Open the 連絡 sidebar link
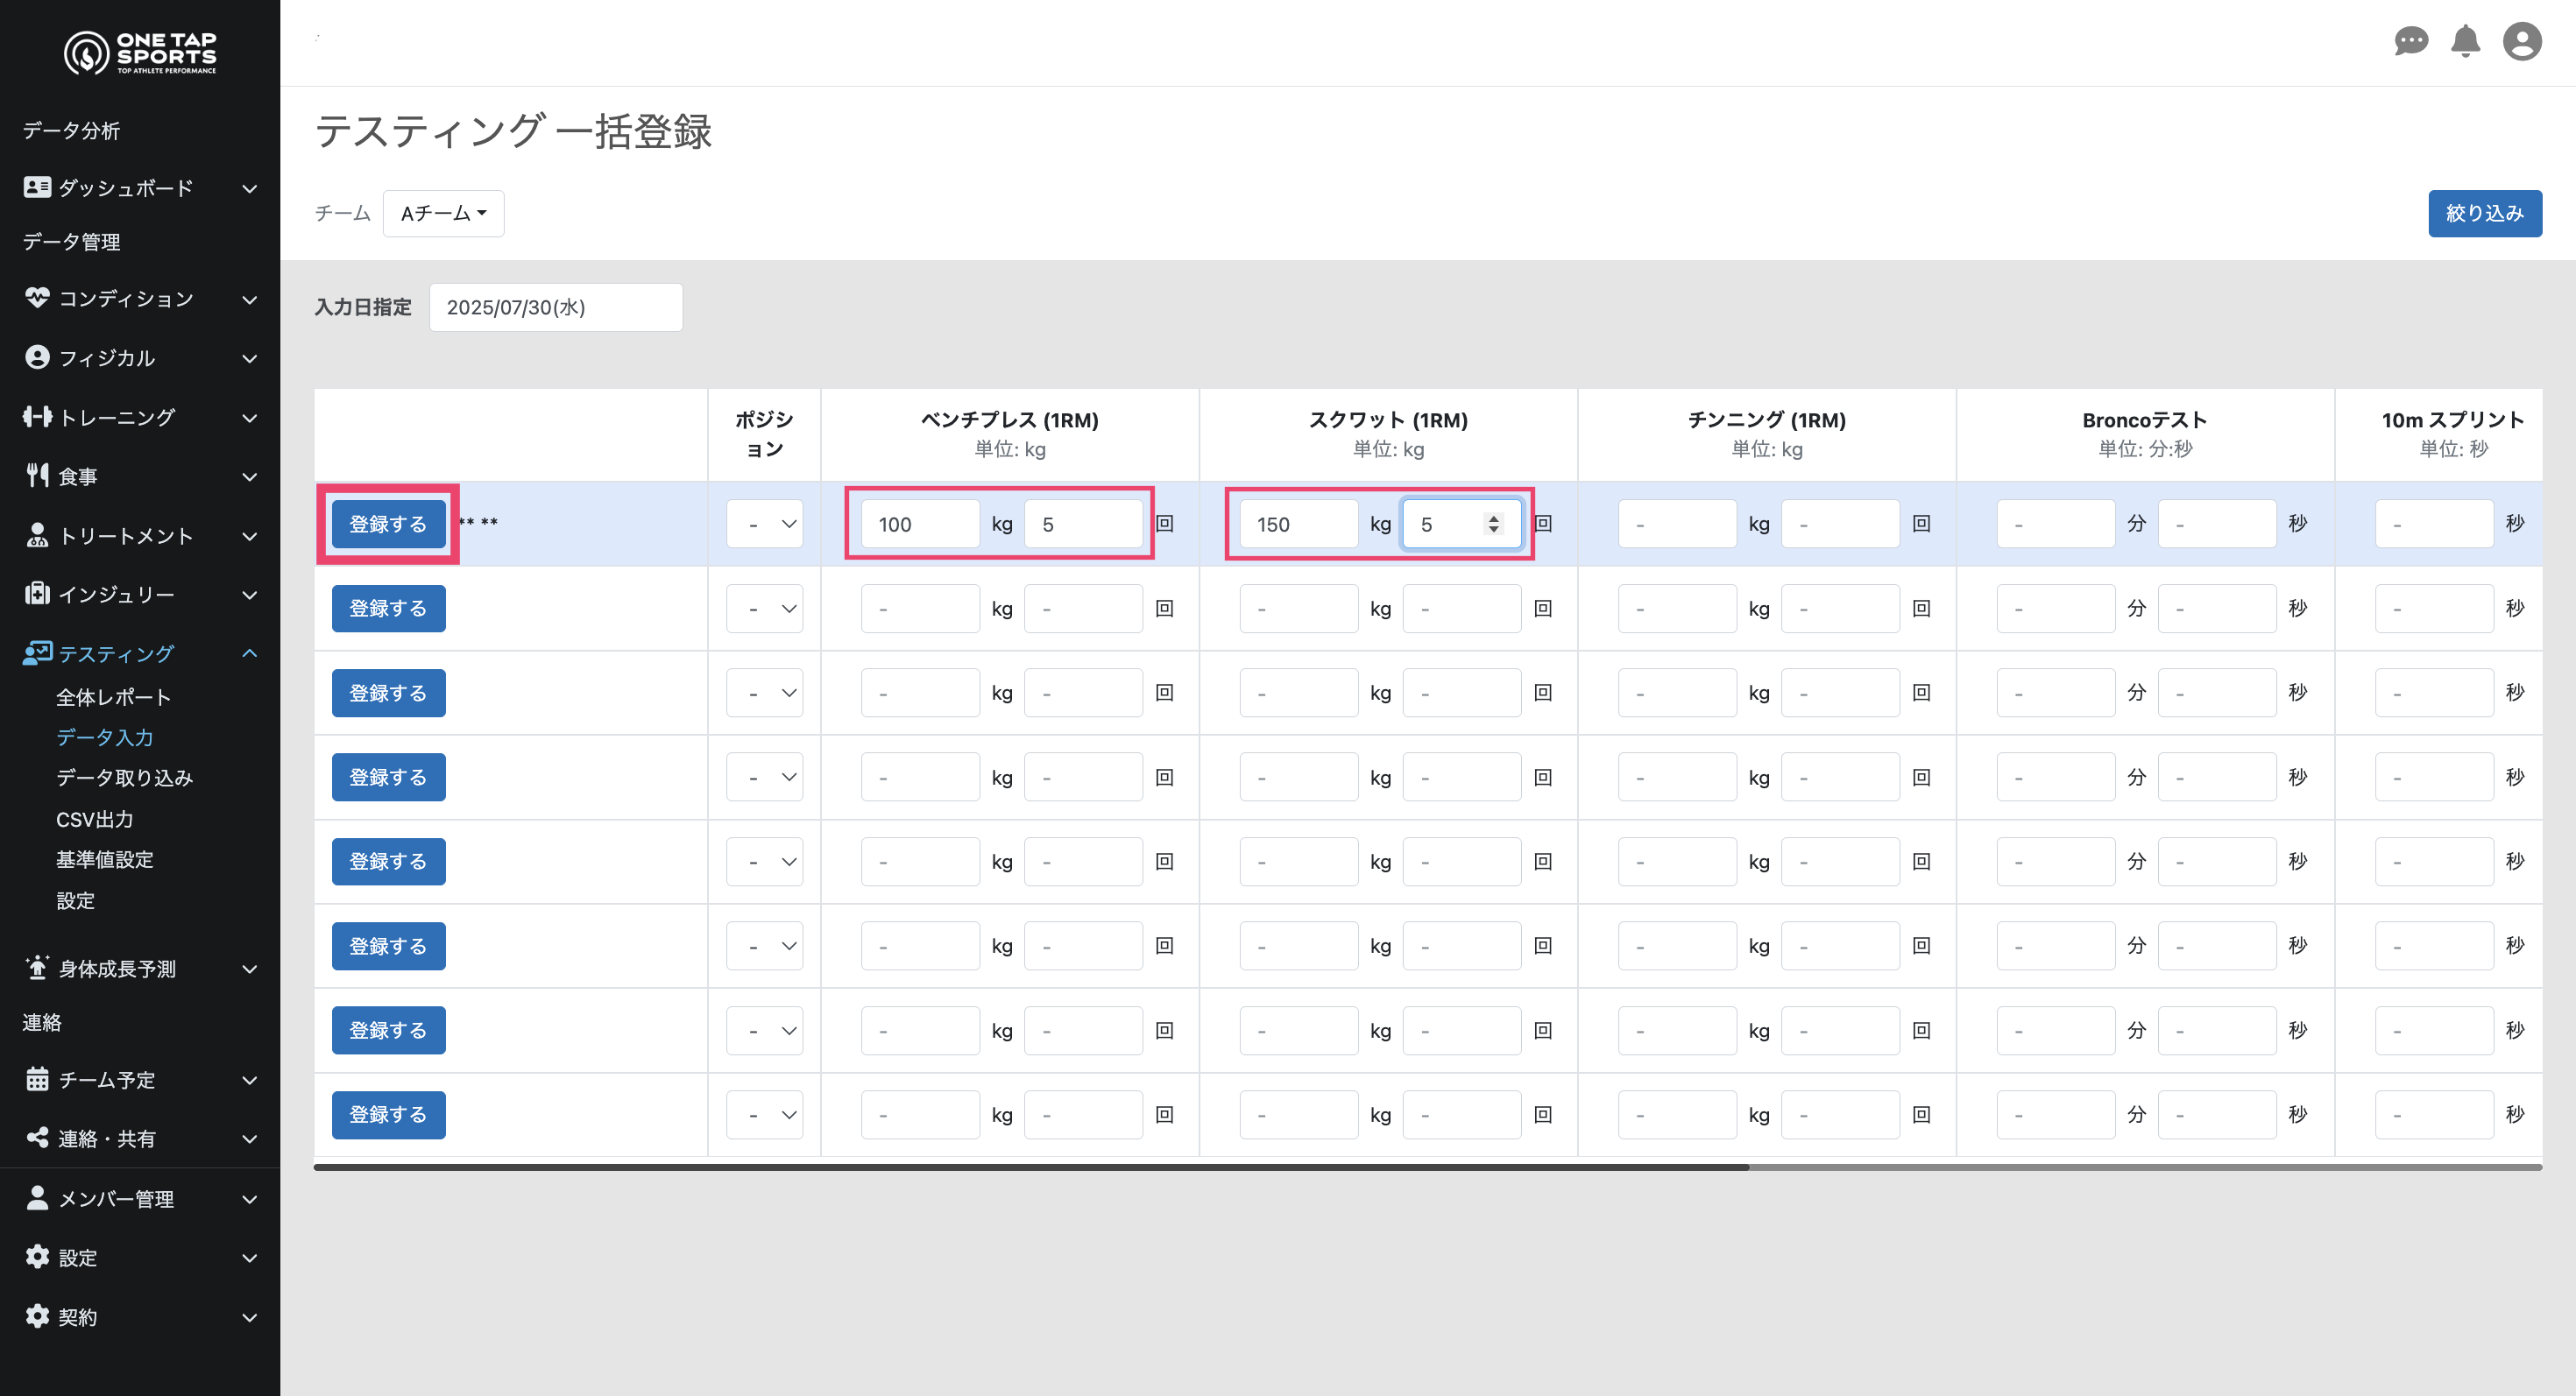The width and height of the screenshot is (2576, 1396). pyautogui.click(x=42, y=1021)
